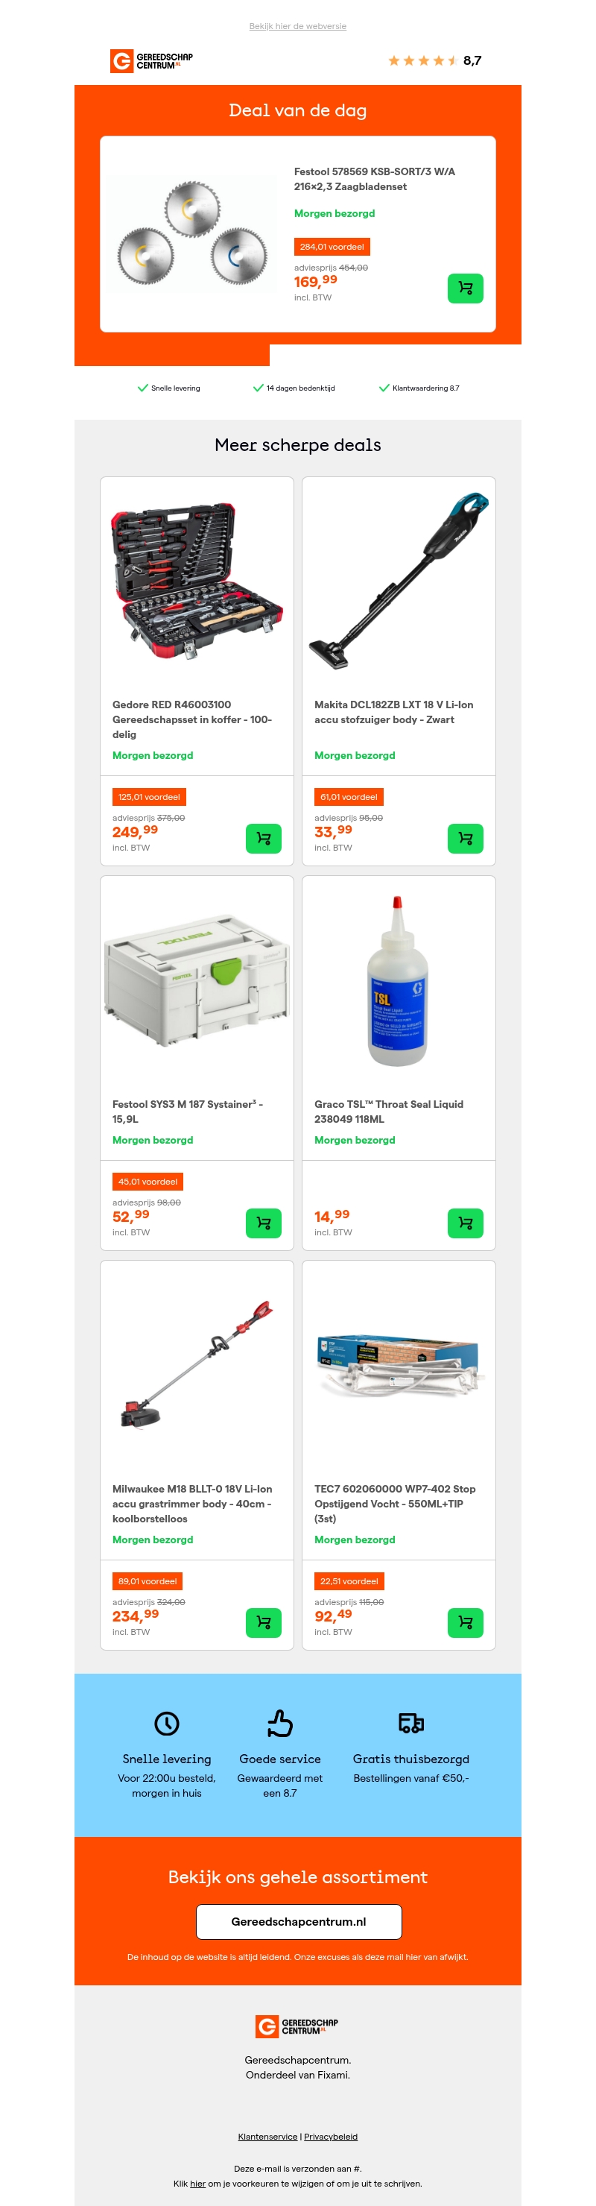
Task: Add TEC7 WP7-402 to cart
Action: [465, 1623]
